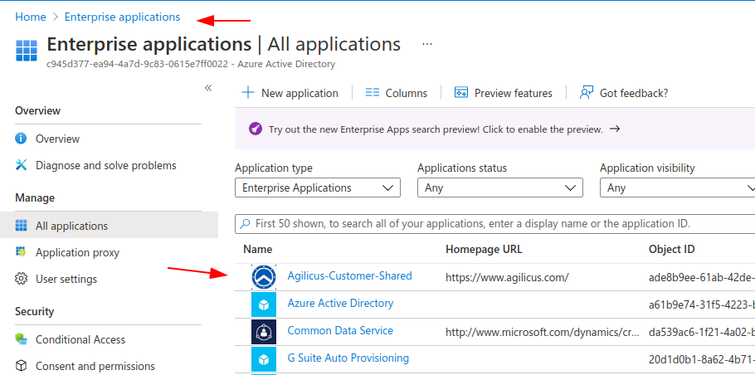Image resolution: width=755 pixels, height=375 pixels.
Task: Open the Common Data Service application
Action: pyautogui.click(x=340, y=331)
